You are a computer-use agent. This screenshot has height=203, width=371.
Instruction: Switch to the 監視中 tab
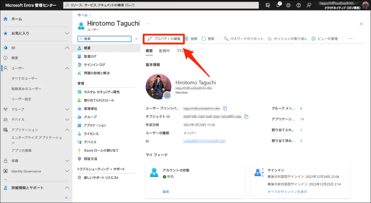coord(164,51)
